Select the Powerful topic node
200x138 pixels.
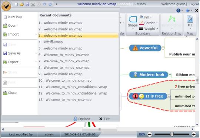(x=145, y=48)
